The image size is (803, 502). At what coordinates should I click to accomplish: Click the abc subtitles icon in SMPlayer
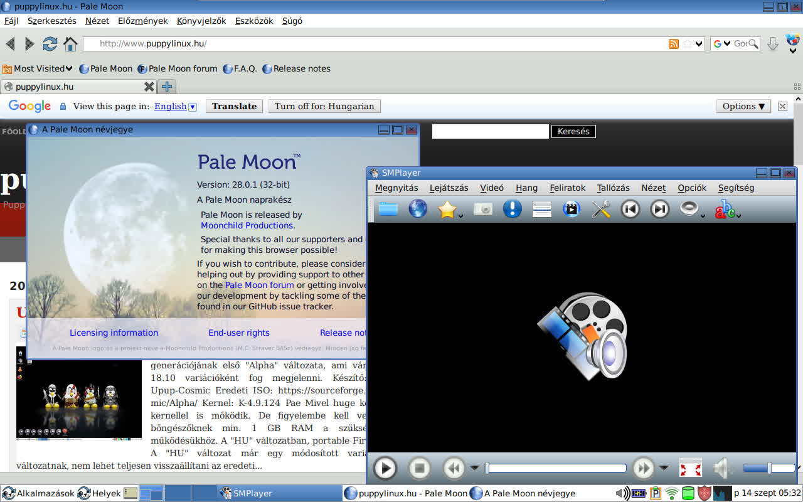pos(725,209)
